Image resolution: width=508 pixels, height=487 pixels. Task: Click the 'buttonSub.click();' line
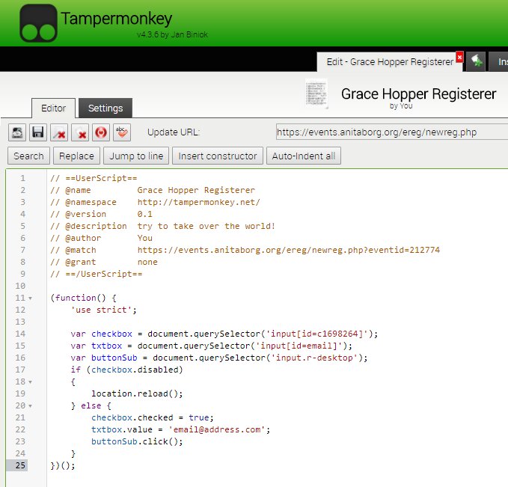pyautogui.click(x=137, y=442)
